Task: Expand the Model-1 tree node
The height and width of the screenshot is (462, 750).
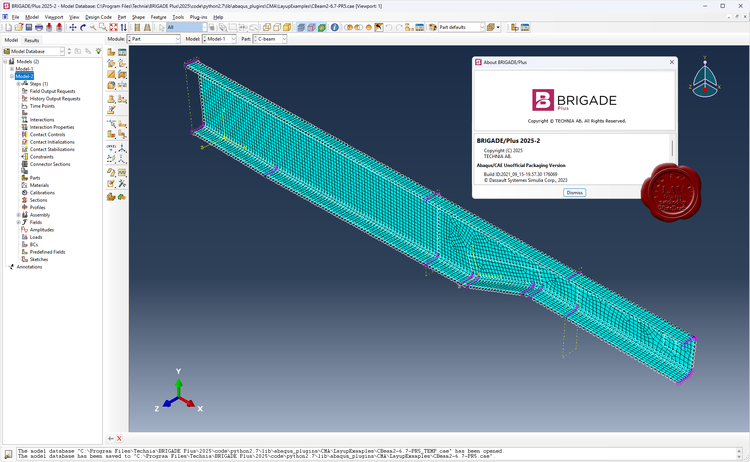Action: click(x=12, y=69)
